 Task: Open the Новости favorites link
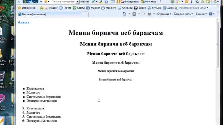pyautogui.click(x=109, y=8)
